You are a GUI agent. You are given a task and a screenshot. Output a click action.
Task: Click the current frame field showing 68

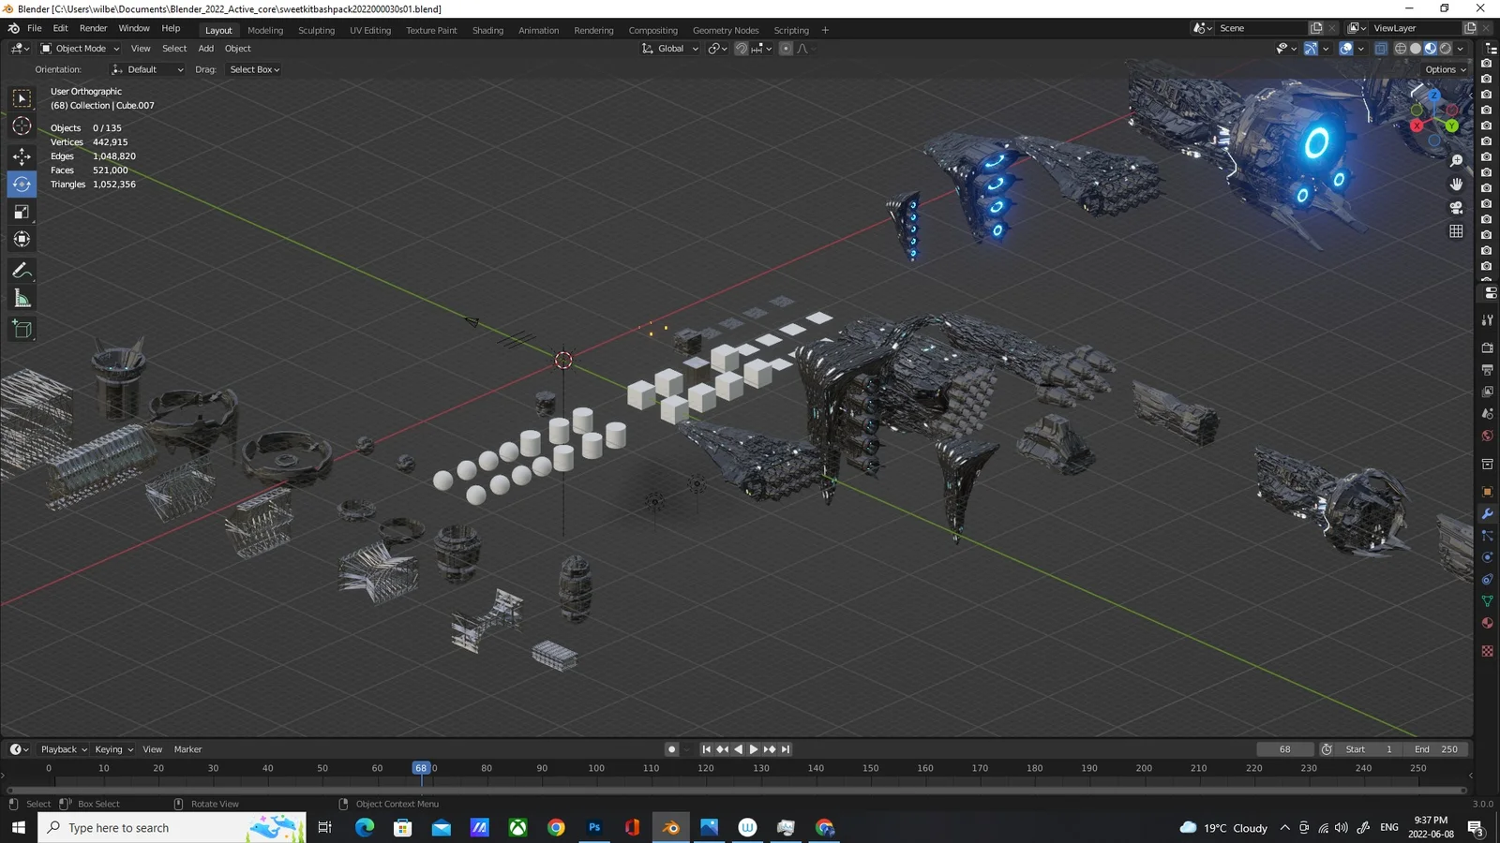[x=1284, y=748]
